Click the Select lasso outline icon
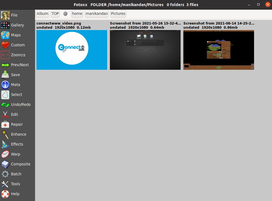Viewport: 272px width, 201px height. [5, 95]
